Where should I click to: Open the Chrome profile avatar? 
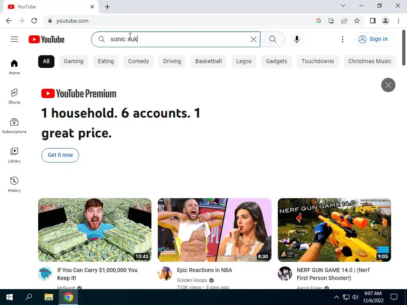pos(386,21)
